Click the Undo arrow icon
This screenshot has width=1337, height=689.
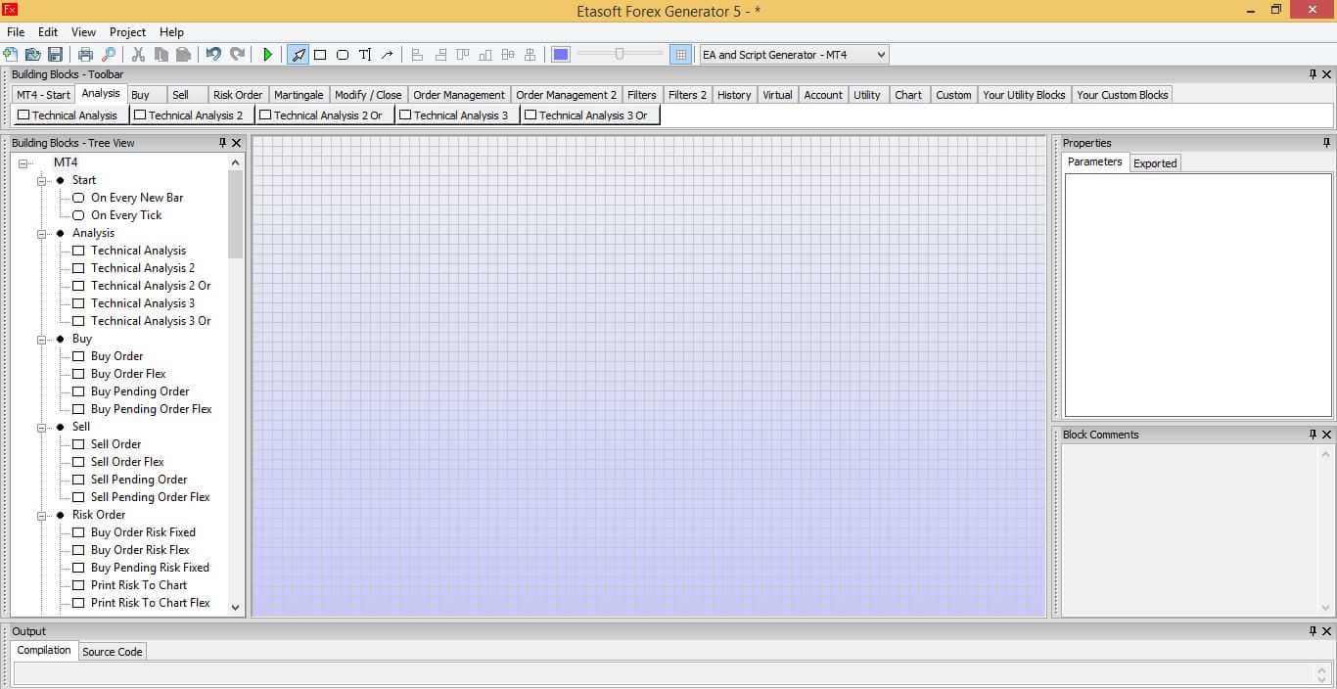212,55
